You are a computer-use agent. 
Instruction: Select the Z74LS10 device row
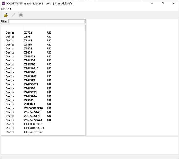pos(43,64)
